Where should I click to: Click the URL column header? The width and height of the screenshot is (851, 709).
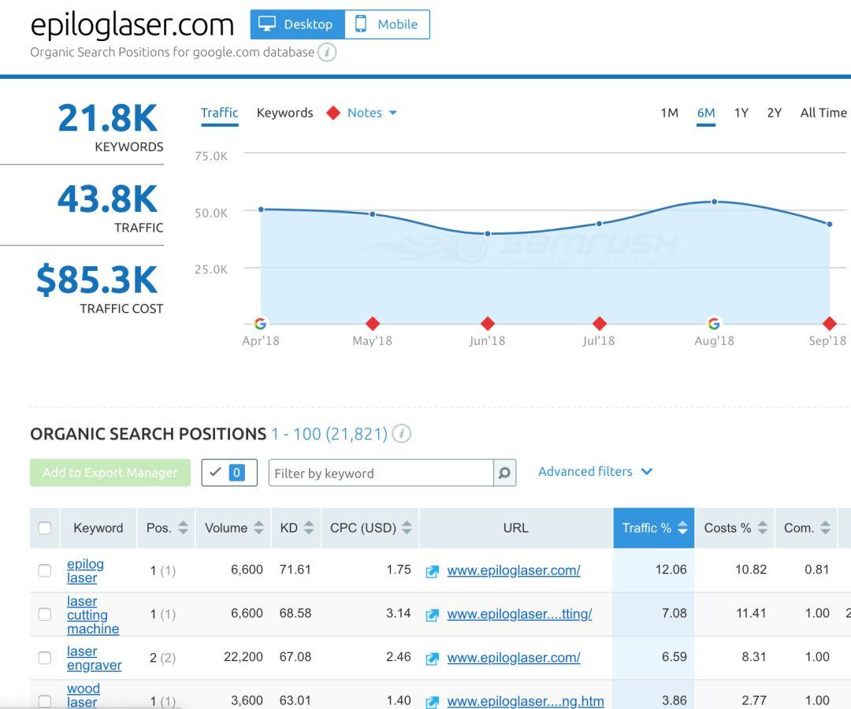[x=515, y=528]
